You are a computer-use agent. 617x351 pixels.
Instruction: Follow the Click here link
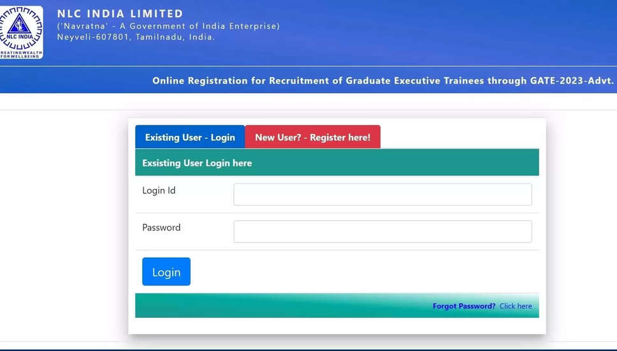[x=516, y=306]
